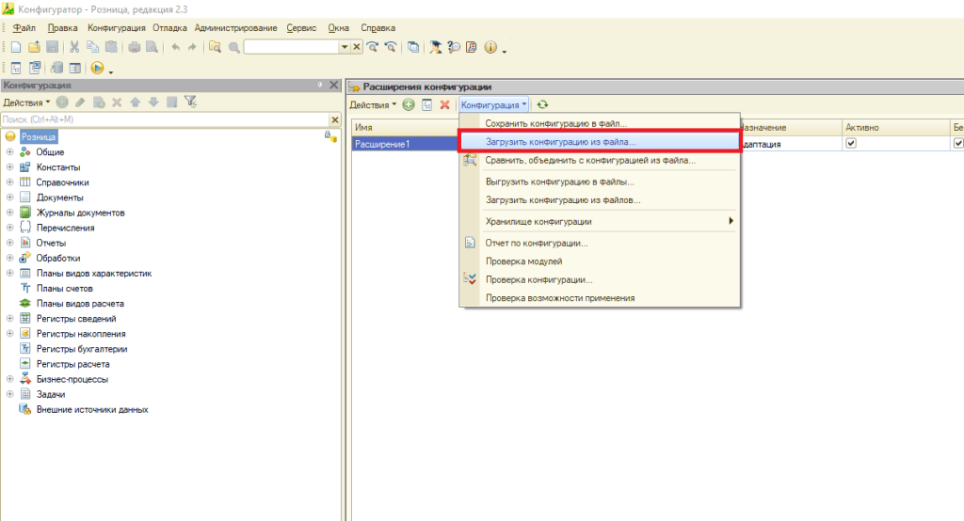
Task: Open the info icon in main toolbar
Action: (489, 47)
